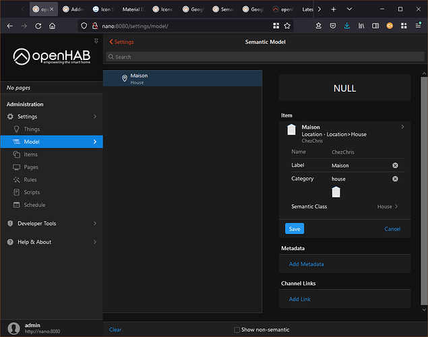Click Add Link under Channel Links

click(300, 299)
